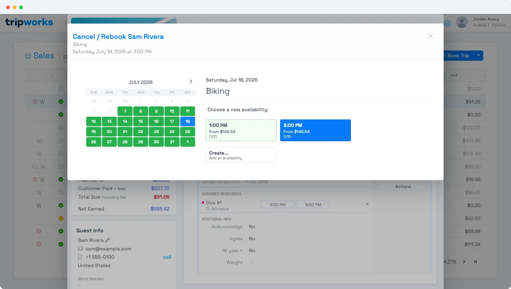Pick July 20 on the calendar

click(x=109, y=132)
